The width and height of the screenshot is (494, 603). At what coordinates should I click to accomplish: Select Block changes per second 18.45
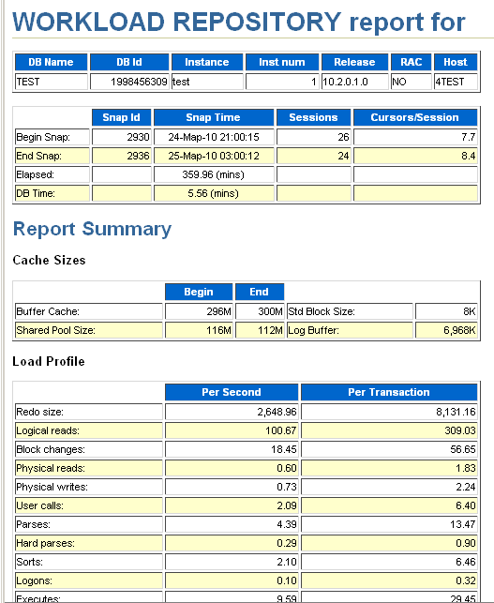pos(232,449)
